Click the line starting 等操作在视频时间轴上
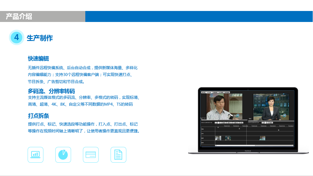313x176 pixels. [84, 131]
